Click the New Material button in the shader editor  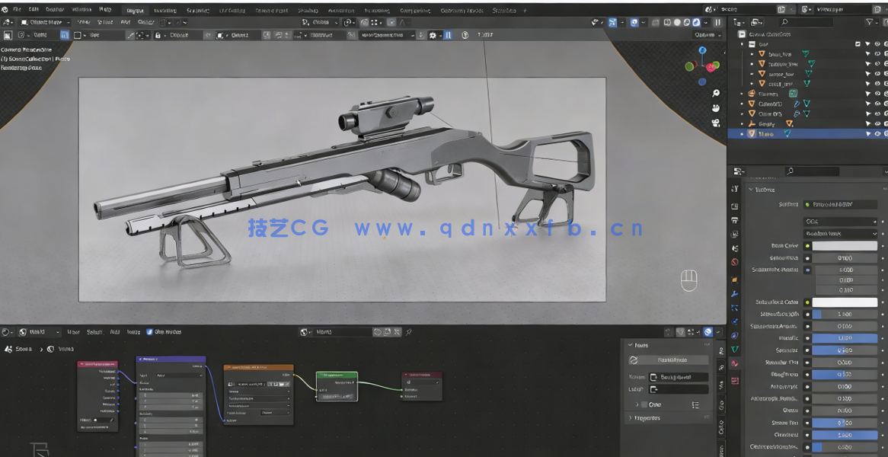(379, 331)
